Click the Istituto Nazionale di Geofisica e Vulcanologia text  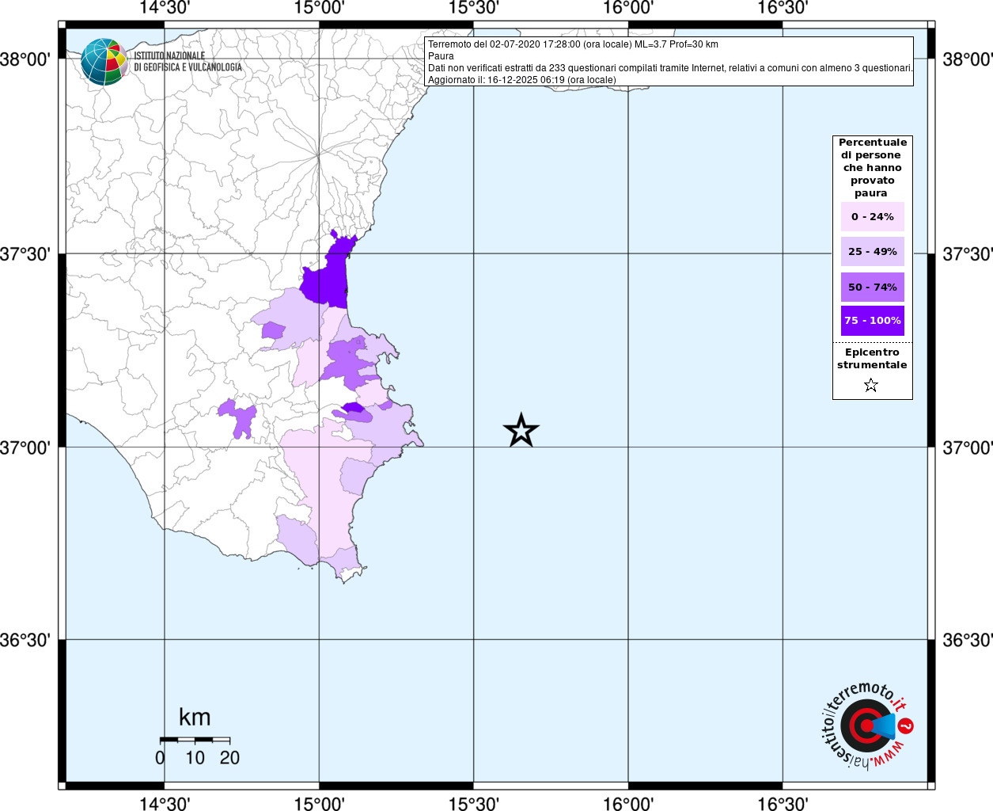click(x=188, y=62)
